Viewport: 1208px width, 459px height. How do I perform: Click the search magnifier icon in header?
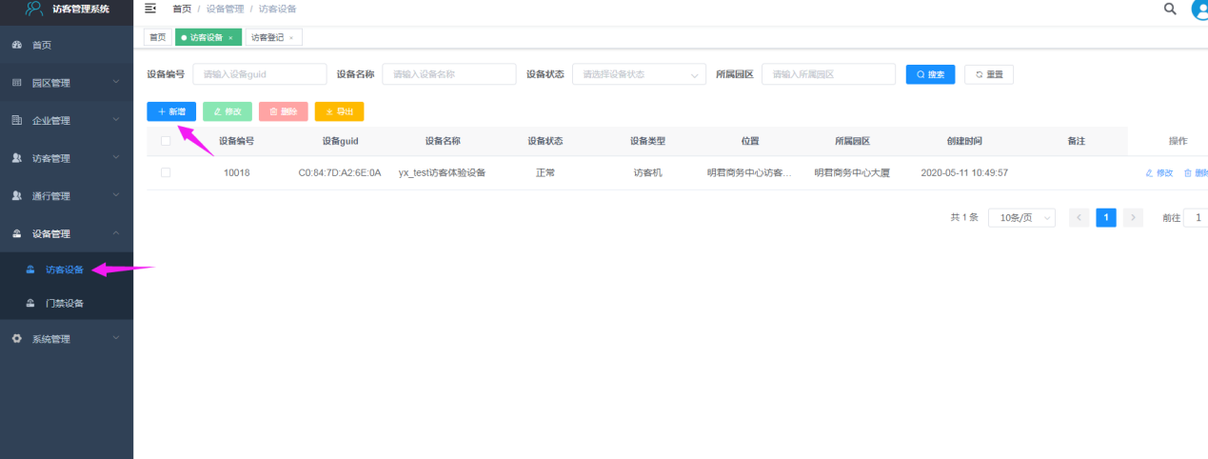coord(1170,9)
